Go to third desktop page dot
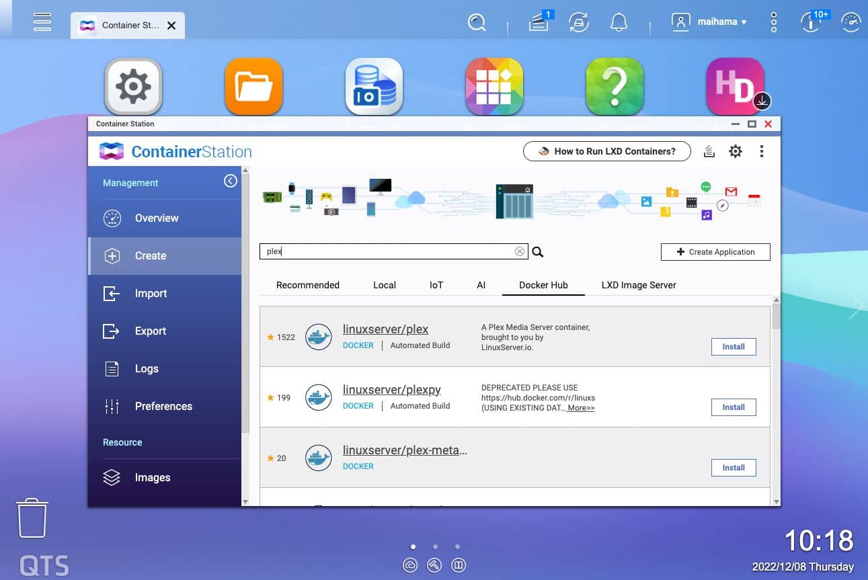 tap(458, 546)
